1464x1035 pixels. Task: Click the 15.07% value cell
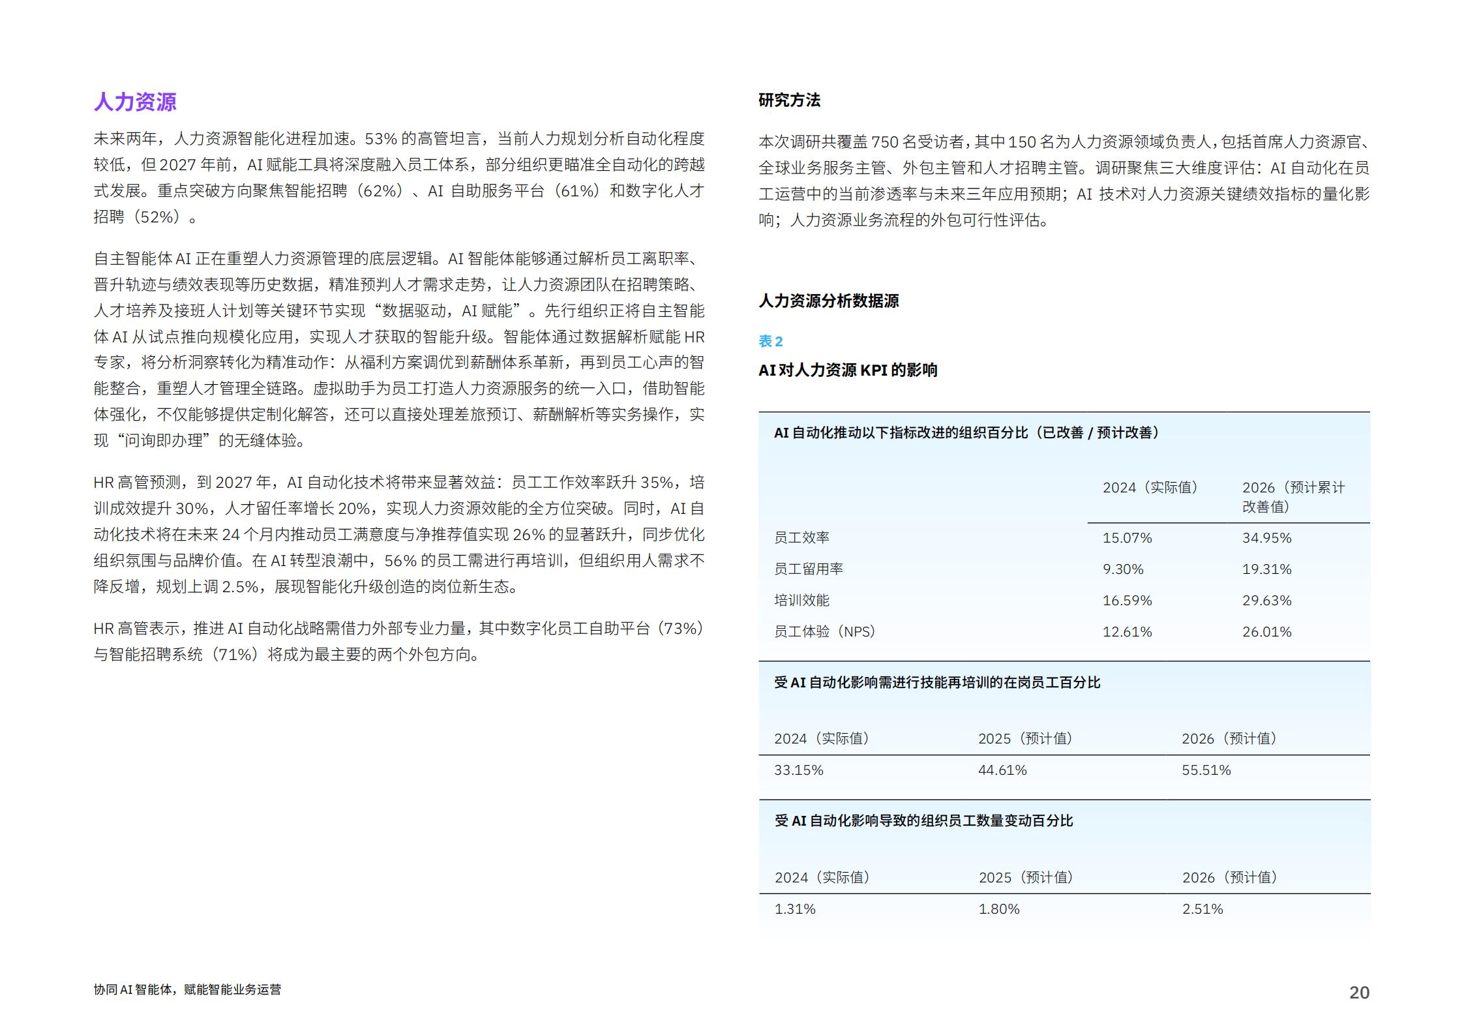(1127, 538)
